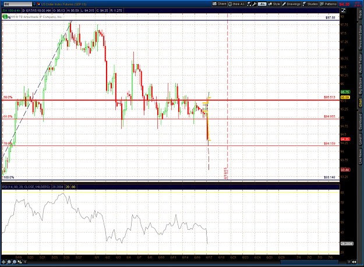Click the /DX 180 d 4h label
364x267 pixels.
pyautogui.click(x=11, y=10)
